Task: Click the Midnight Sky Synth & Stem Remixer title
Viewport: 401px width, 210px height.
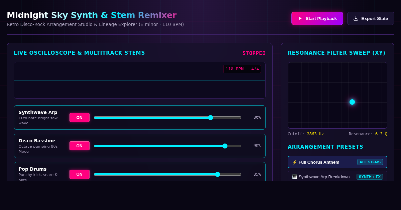Action: tap(92, 15)
